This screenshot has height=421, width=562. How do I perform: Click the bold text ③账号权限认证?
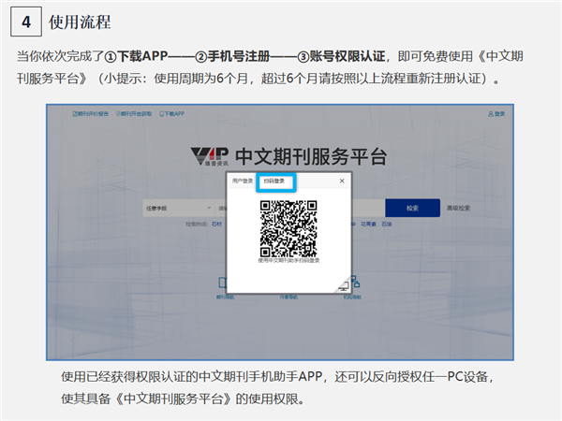coord(341,56)
